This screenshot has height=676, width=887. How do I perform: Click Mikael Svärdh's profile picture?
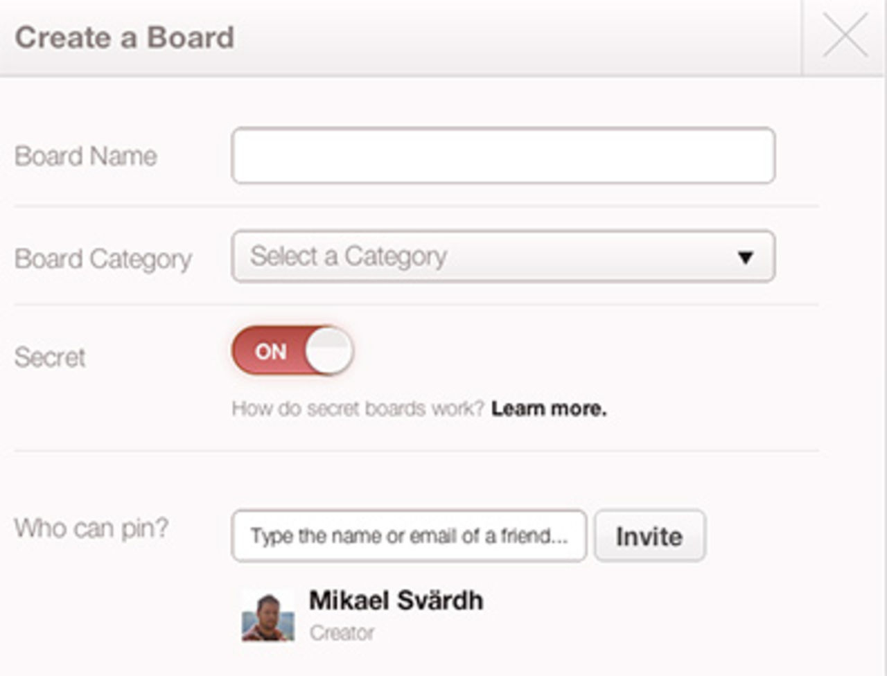[x=267, y=616]
